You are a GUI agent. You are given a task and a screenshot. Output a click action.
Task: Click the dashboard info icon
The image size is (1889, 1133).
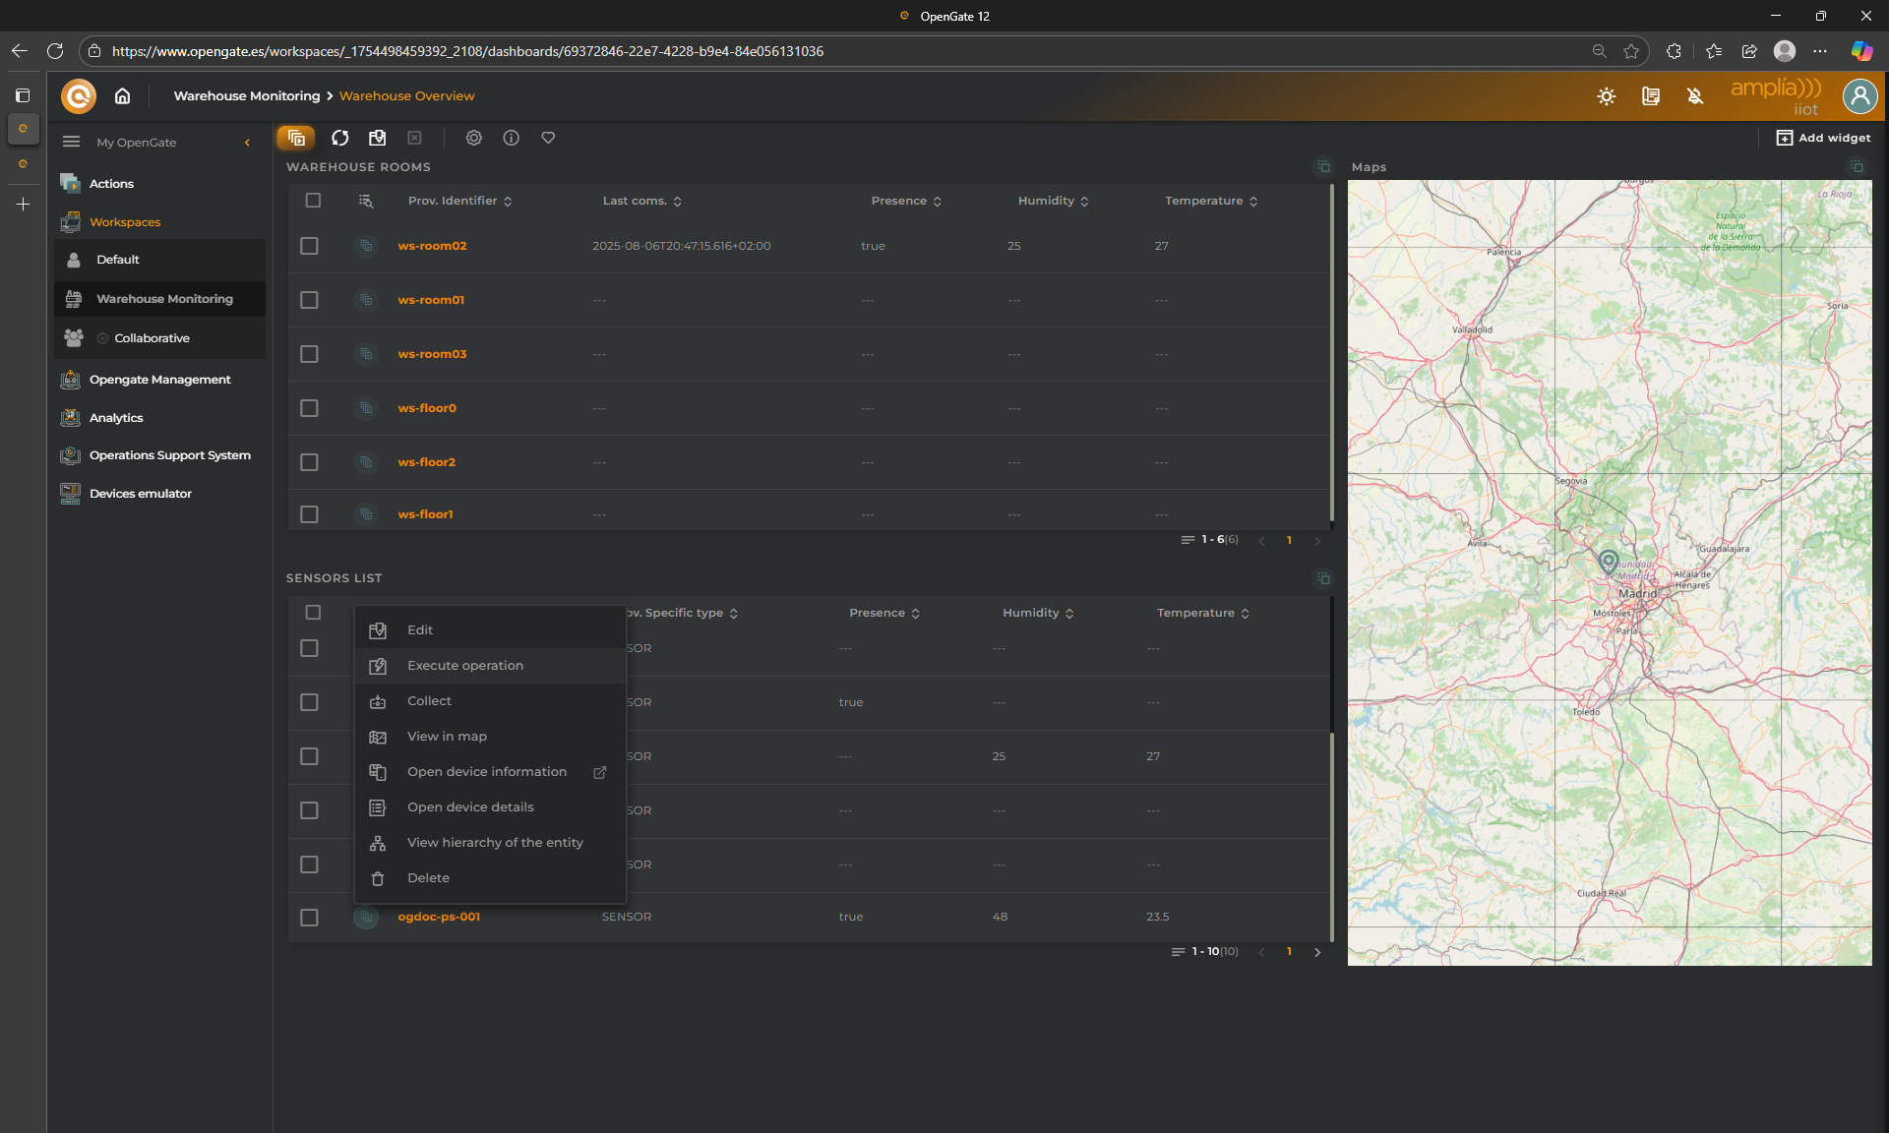[511, 138]
